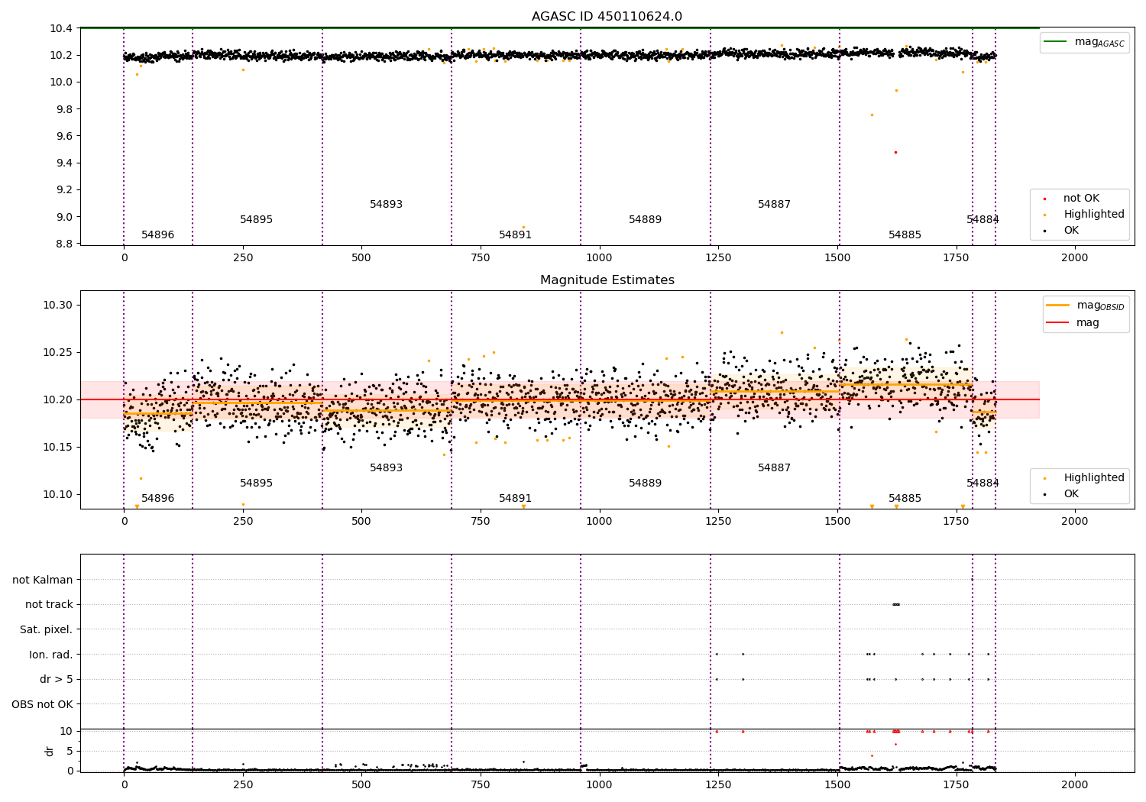Click the 'not track' black marker cluster
This screenshot has height=802, width=1146.
point(896,605)
